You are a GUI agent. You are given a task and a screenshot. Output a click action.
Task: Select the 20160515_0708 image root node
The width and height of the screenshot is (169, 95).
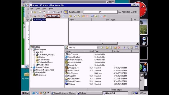click(x=39, y=20)
